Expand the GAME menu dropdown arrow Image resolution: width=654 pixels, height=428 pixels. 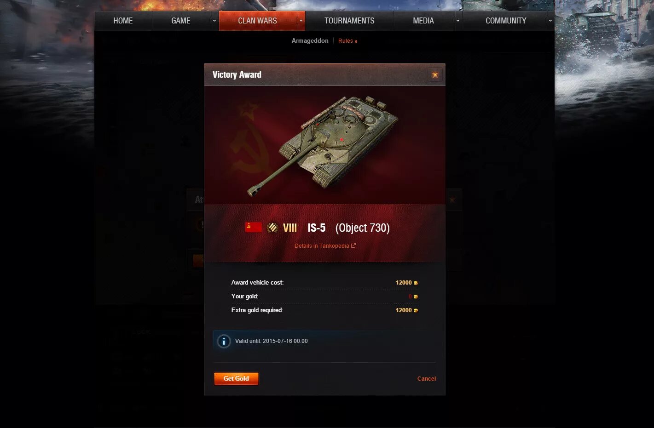tap(214, 21)
